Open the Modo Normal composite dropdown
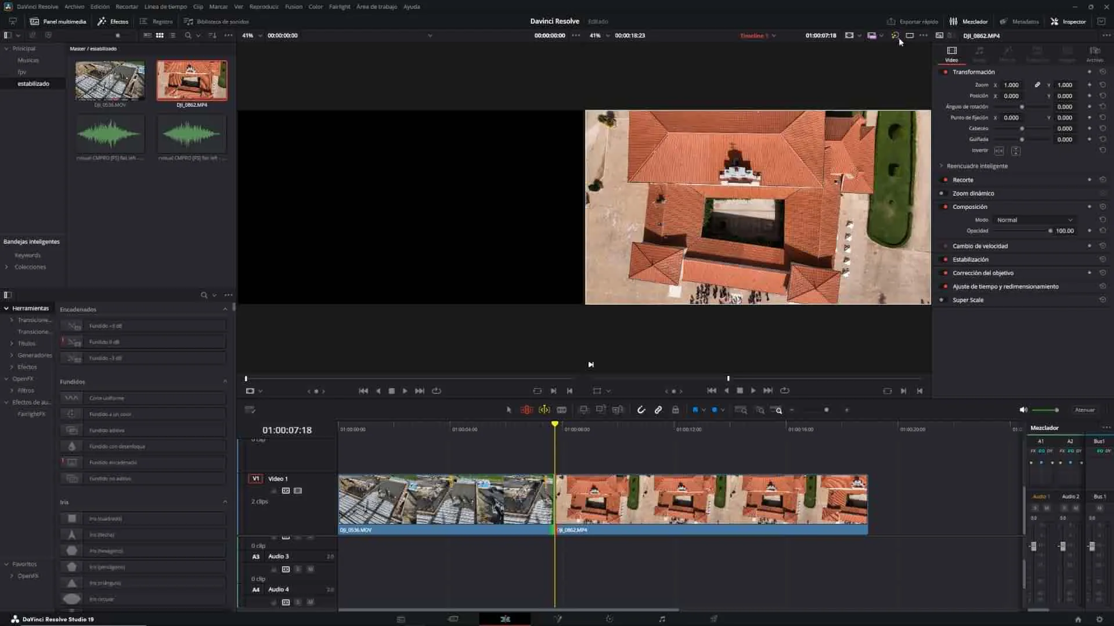Viewport: 1114px width, 626px height. pyautogui.click(x=1034, y=220)
